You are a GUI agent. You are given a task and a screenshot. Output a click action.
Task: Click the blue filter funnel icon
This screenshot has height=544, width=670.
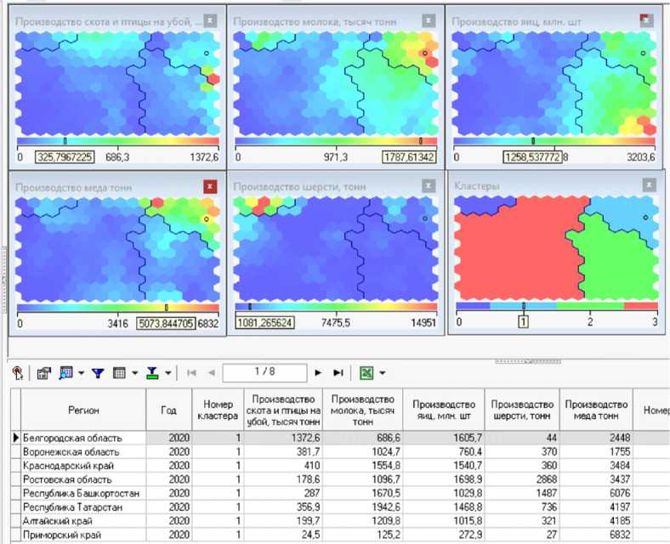point(98,372)
